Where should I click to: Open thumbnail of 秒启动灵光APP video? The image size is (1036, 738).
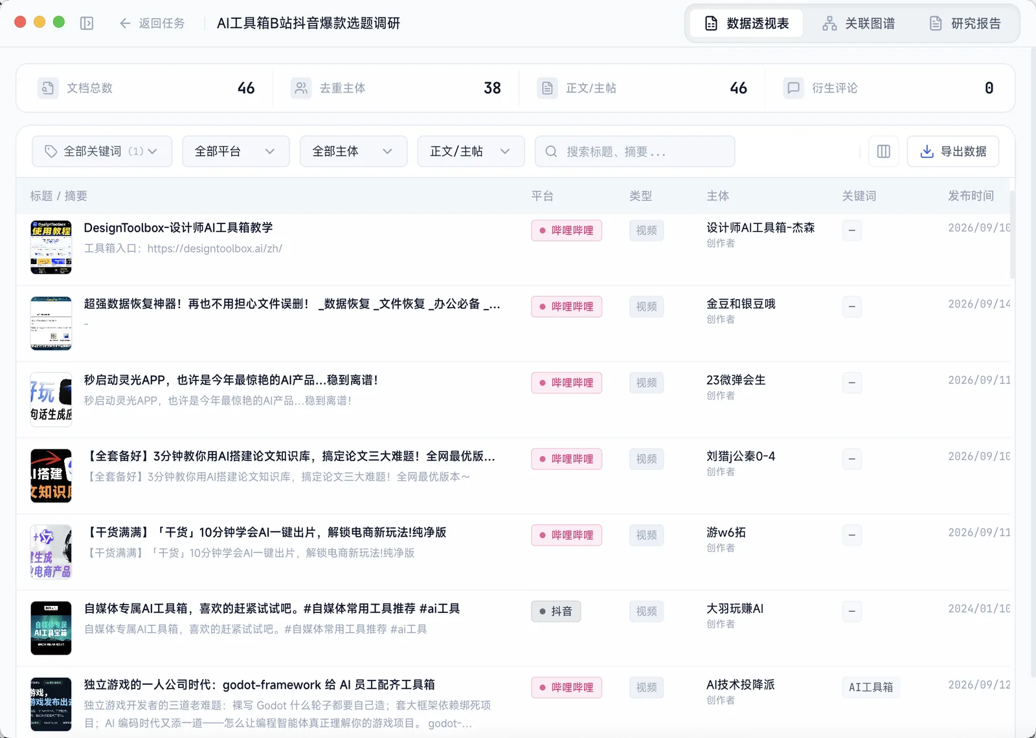point(51,399)
